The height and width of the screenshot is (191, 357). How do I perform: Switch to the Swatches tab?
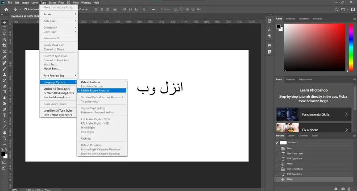[x=291, y=19]
